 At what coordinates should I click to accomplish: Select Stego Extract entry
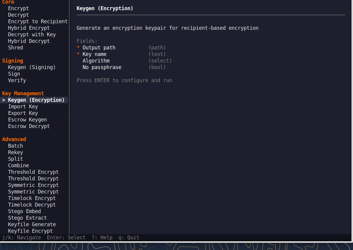27,218
